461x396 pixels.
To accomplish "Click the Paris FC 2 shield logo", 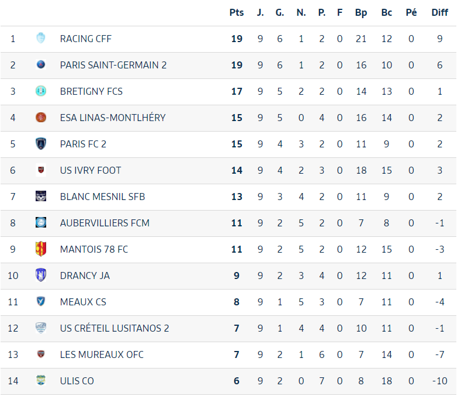I will click(x=41, y=144).
